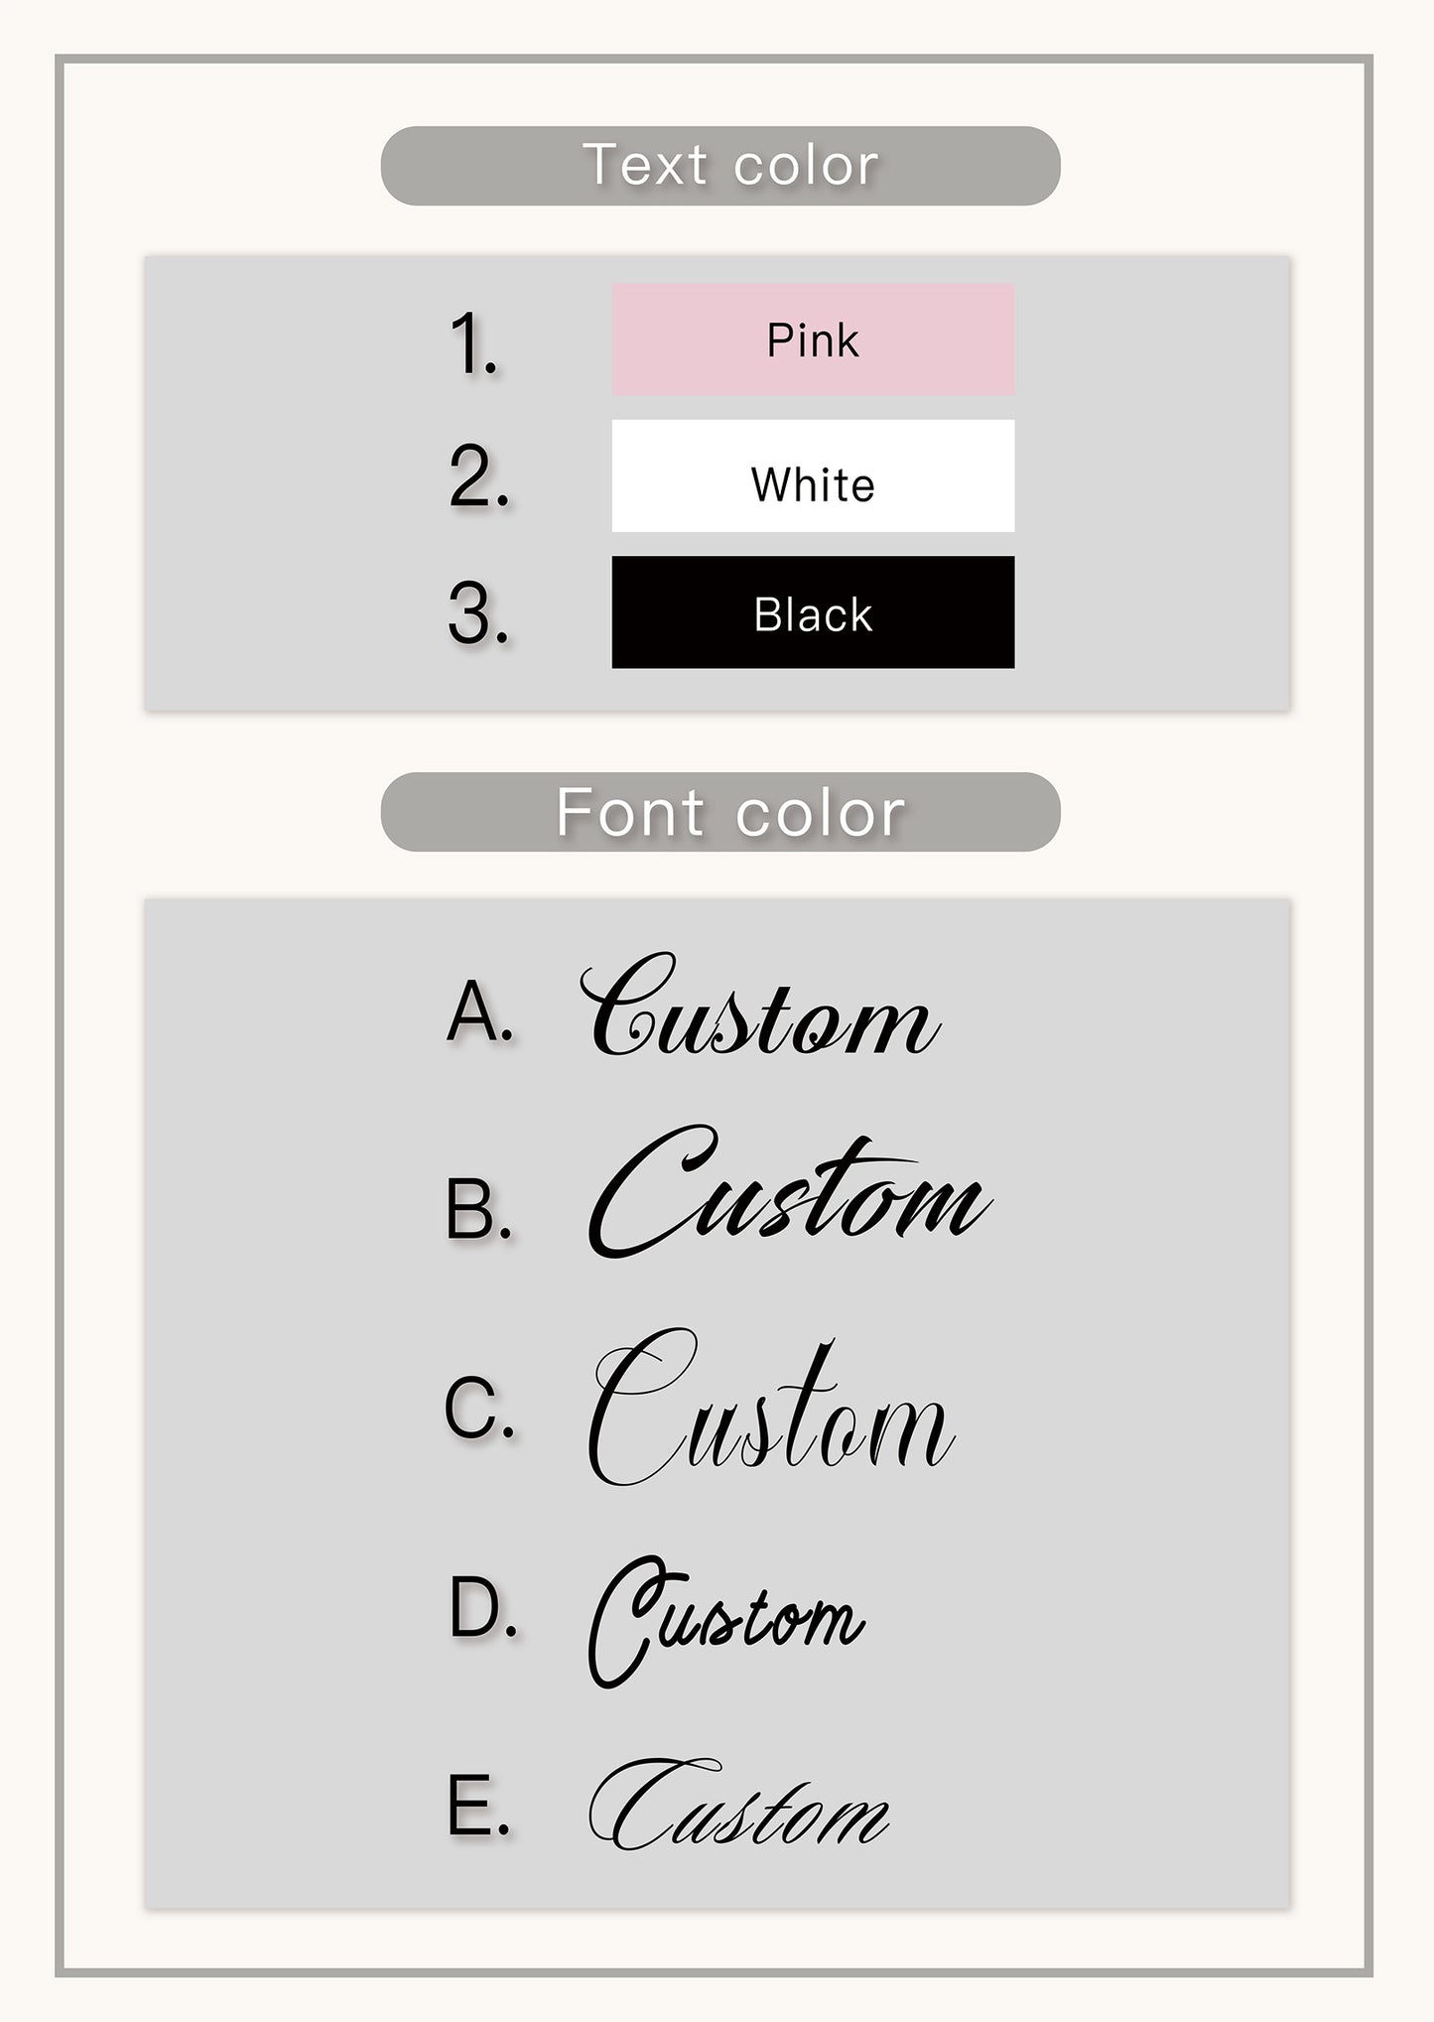The width and height of the screenshot is (1434, 2022).
Task: Select font style E Custom sample
Action: pyautogui.click(x=739, y=1804)
